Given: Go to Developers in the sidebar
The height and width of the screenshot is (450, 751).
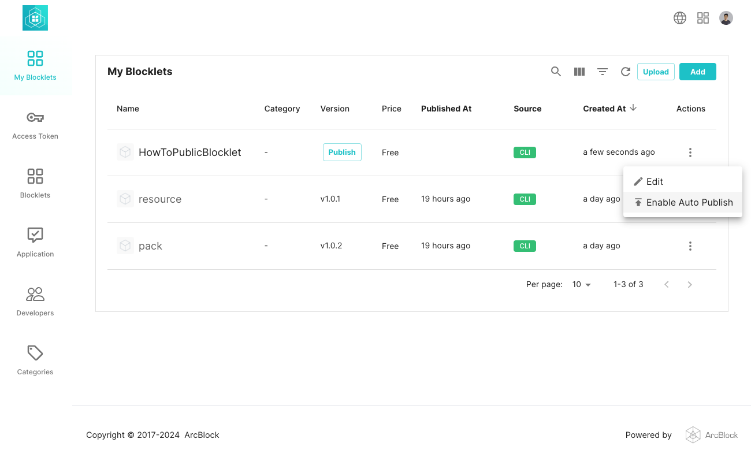Looking at the screenshot, I should [x=35, y=302].
